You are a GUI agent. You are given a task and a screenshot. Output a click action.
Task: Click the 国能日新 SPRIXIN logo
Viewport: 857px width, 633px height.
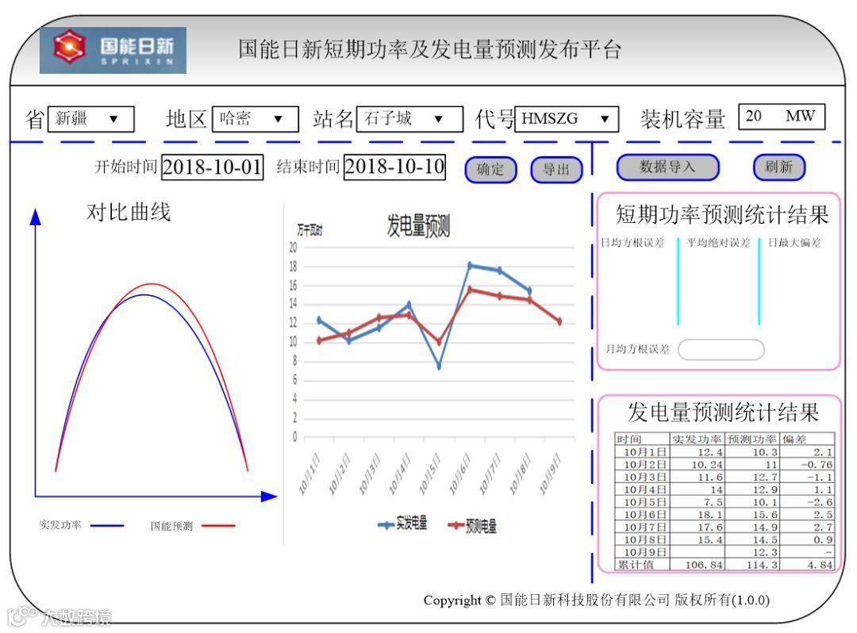tap(113, 50)
